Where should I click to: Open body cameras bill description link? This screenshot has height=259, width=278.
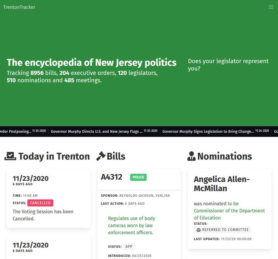132,225
